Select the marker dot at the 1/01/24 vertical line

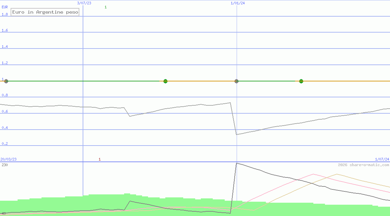point(236,81)
